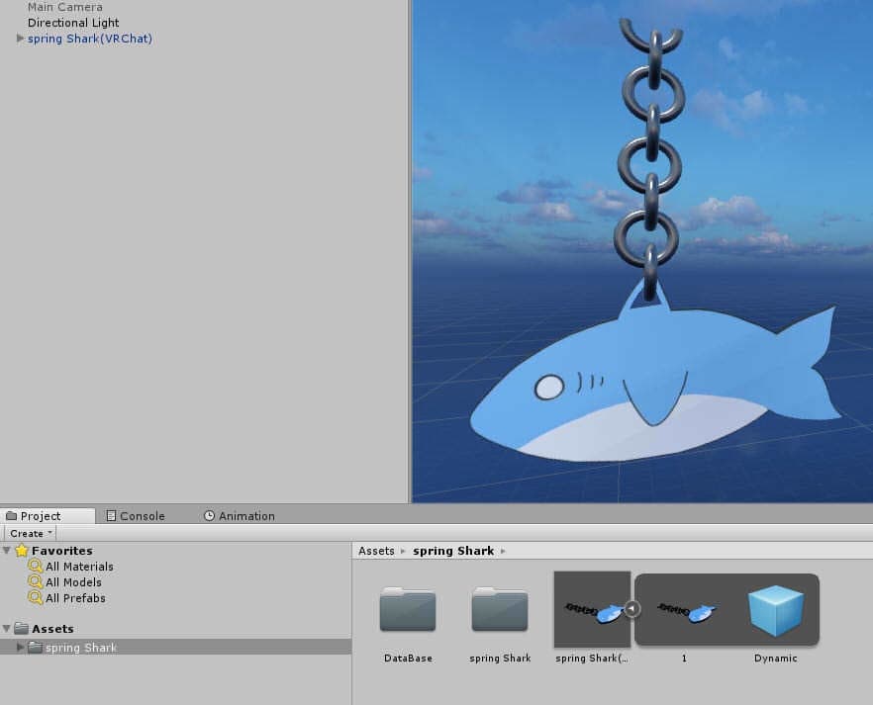
Task: Click the All Prefabs search icon
Action: point(36,598)
